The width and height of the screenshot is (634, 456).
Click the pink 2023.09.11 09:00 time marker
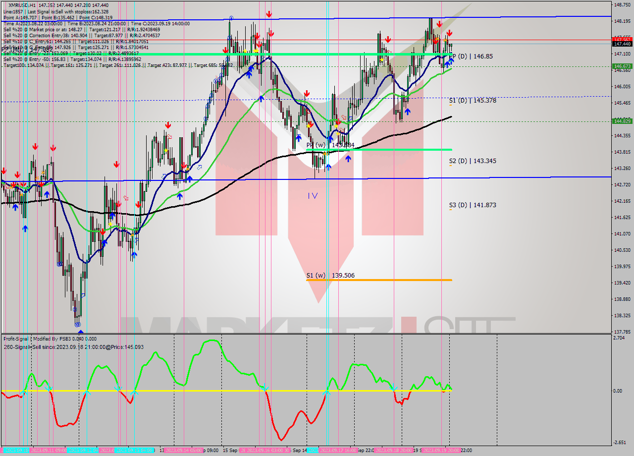pyautogui.click(x=49, y=451)
